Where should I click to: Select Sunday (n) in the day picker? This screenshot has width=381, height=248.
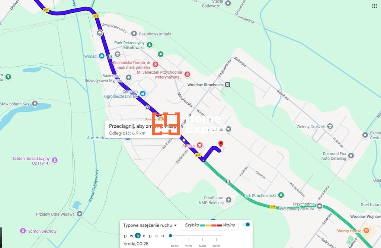163,236
